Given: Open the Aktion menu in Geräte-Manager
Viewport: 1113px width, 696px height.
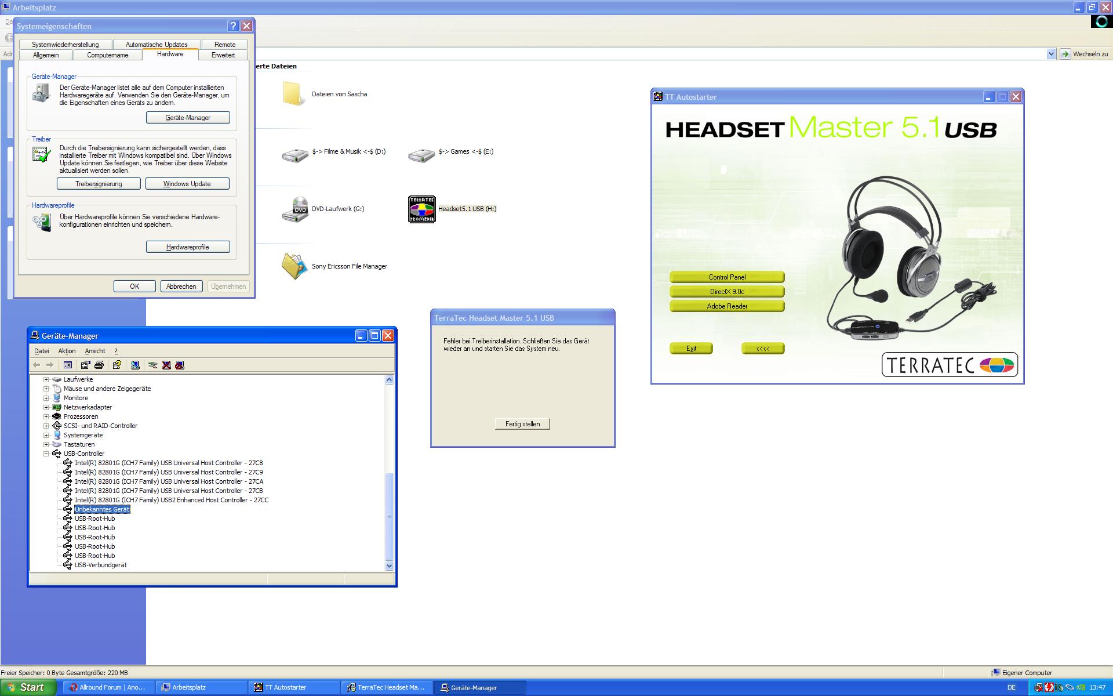Looking at the screenshot, I should click(67, 351).
